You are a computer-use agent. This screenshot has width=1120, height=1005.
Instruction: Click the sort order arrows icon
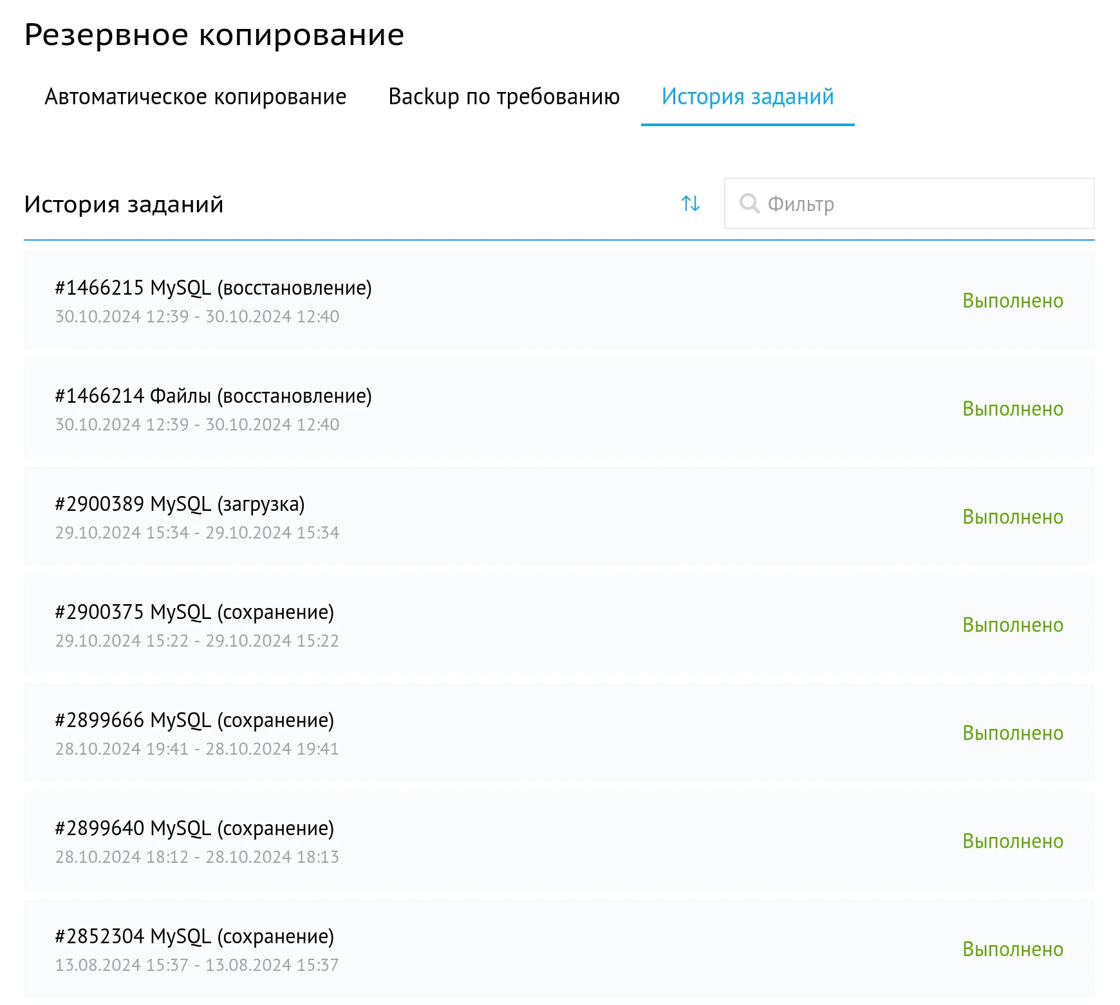click(x=691, y=204)
